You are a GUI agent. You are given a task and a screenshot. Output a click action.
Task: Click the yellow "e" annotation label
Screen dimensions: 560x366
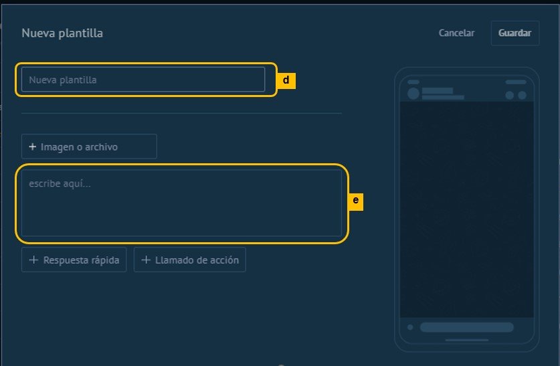355,200
